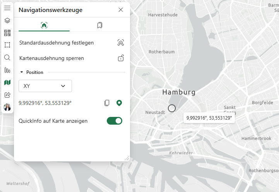Viewport: 279px width, 192px height.
Task: Click the panel resize handle corner
Action: pos(127,158)
